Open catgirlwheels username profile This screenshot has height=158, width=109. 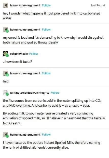coord(19,54)
